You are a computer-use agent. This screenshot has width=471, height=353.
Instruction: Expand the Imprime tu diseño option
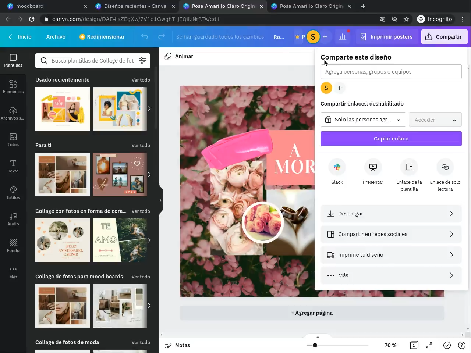(391, 255)
